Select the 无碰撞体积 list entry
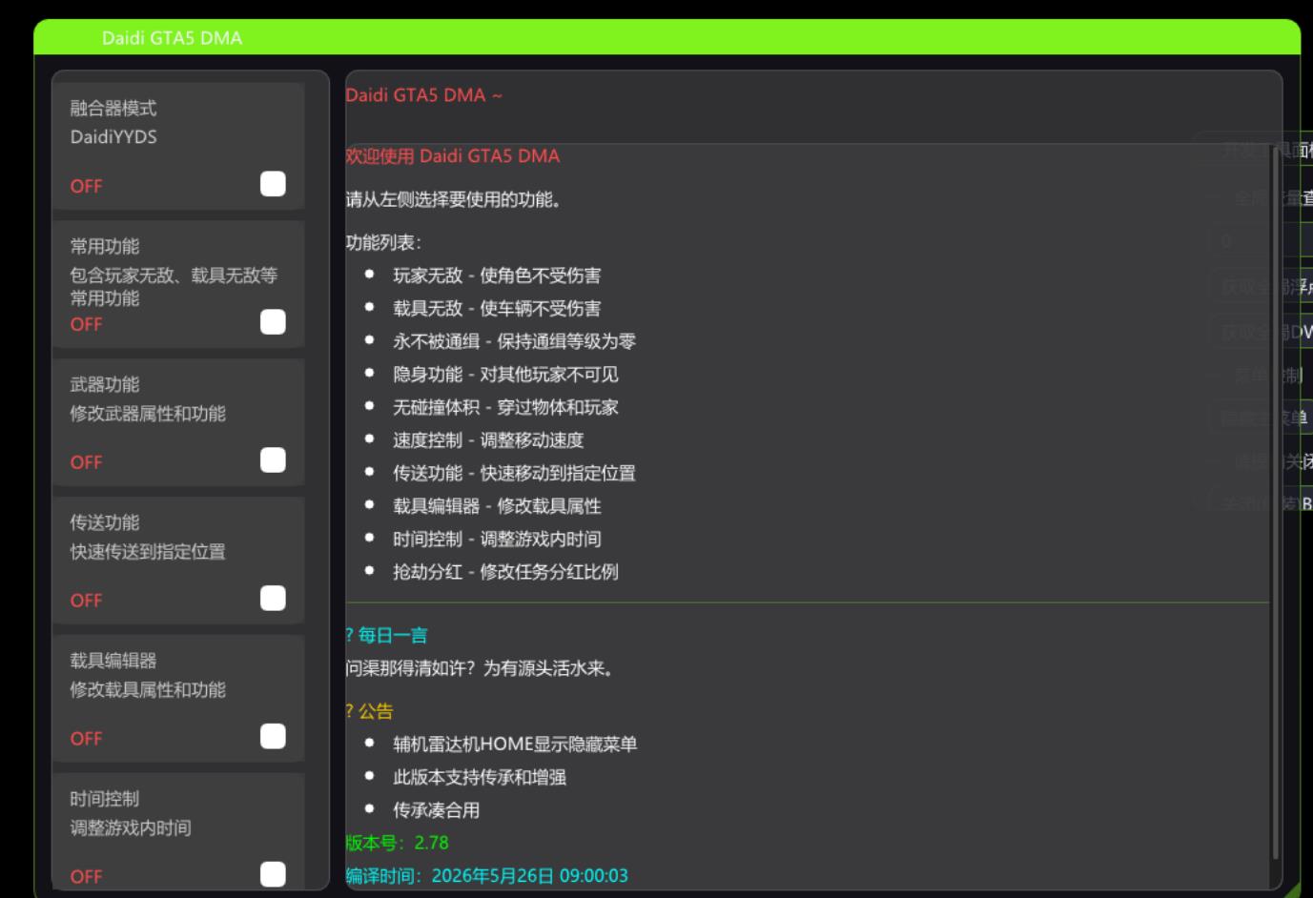 click(505, 407)
